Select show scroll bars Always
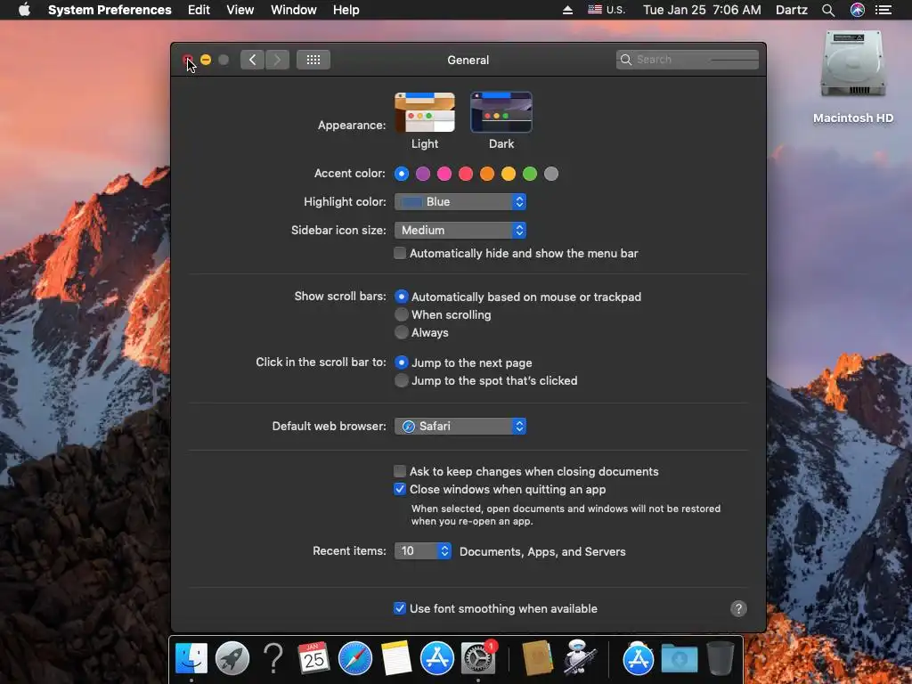The width and height of the screenshot is (912, 684). click(402, 333)
